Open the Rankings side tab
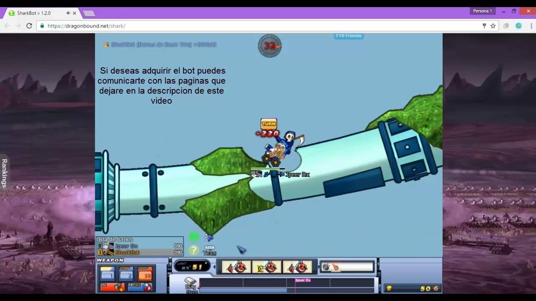Screen dimensions: 536x301 click(x=4, y=173)
